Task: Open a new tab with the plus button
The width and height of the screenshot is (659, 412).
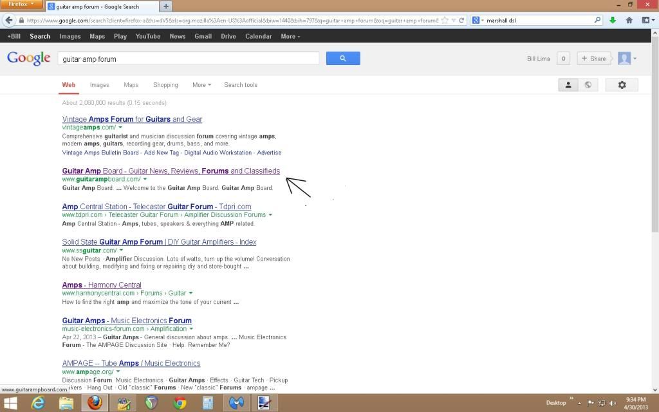Action: (166, 6)
